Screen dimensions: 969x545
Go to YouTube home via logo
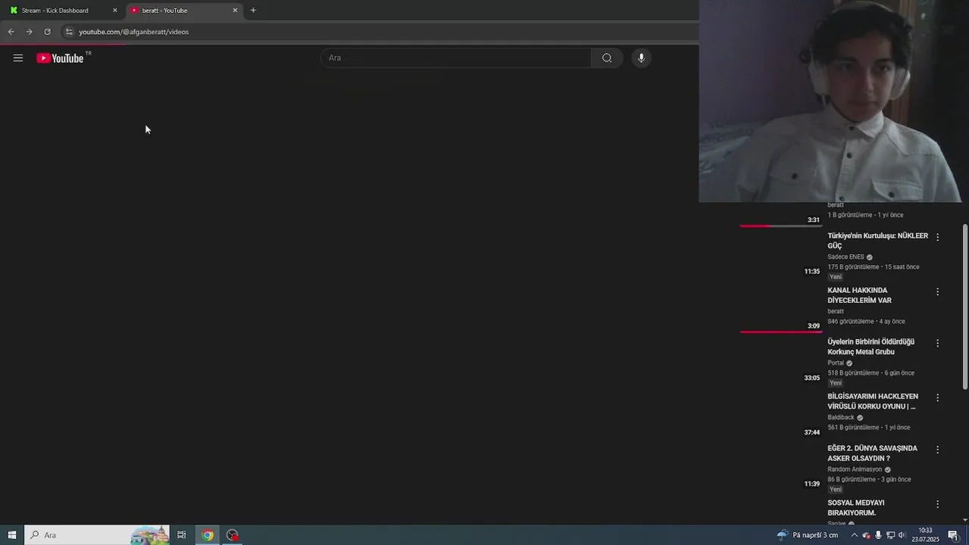click(60, 58)
